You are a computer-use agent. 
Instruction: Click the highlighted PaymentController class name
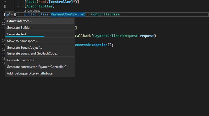coord(68,14)
